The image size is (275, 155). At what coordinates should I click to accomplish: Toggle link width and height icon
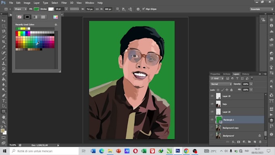[97, 9]
